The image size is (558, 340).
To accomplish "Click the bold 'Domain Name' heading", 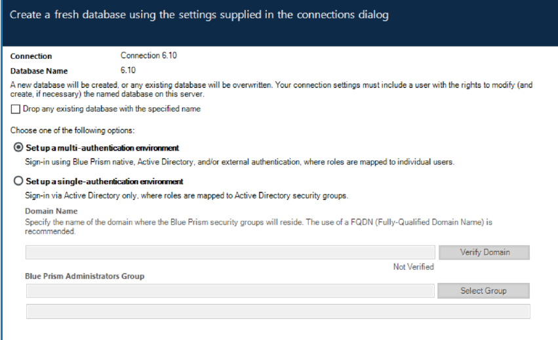I will point(51,212).
